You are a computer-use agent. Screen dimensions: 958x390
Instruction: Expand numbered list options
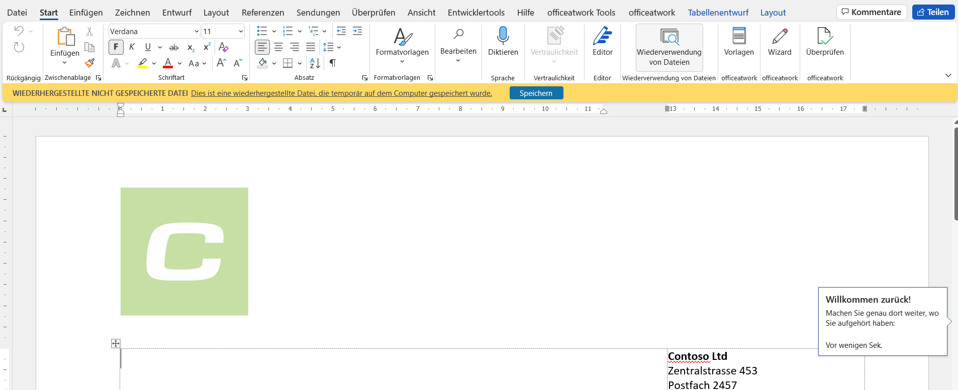point(300,31)
